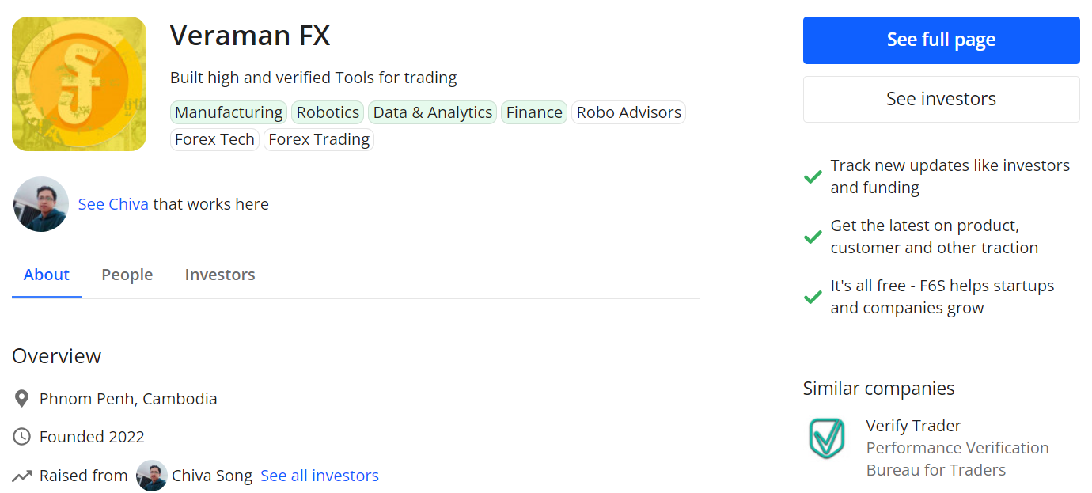Select the About tab
1092x493 pixels.
click(x=47, y=275)
